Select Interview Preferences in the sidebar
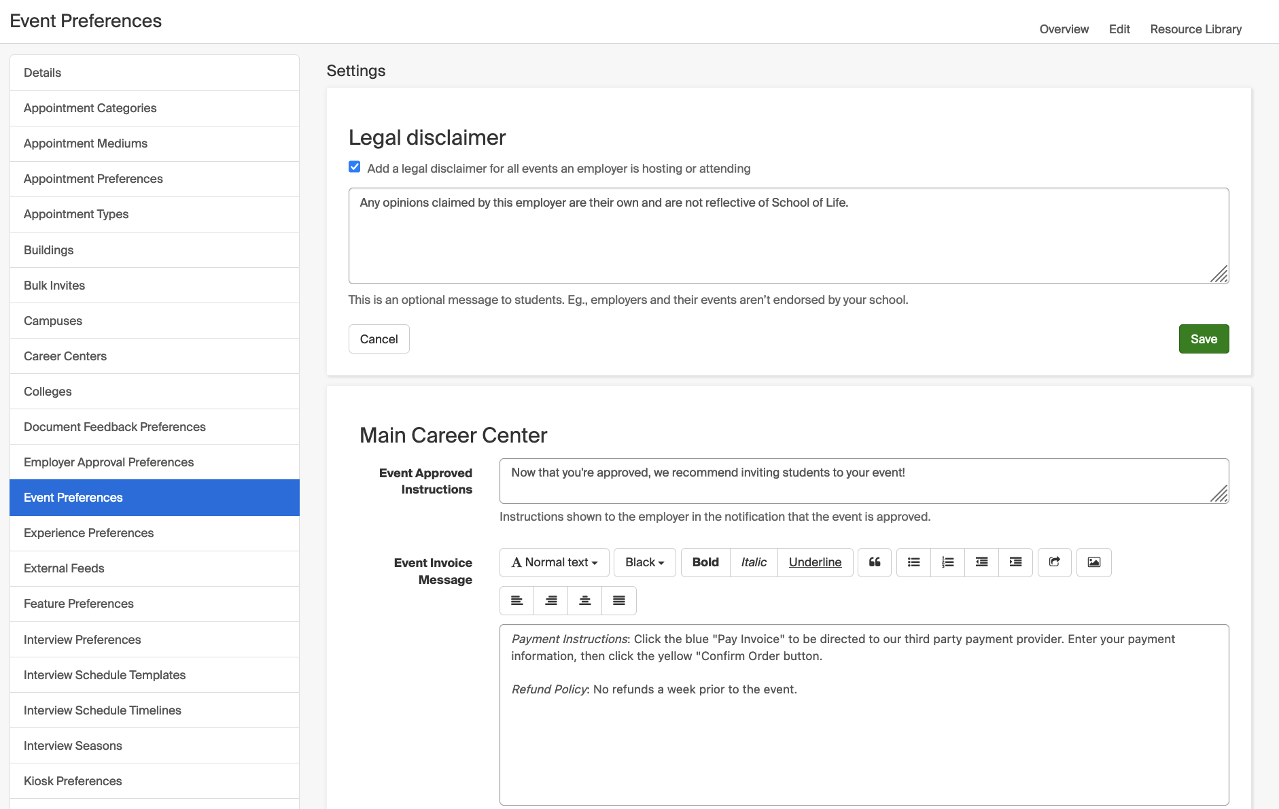 (155, 640)
